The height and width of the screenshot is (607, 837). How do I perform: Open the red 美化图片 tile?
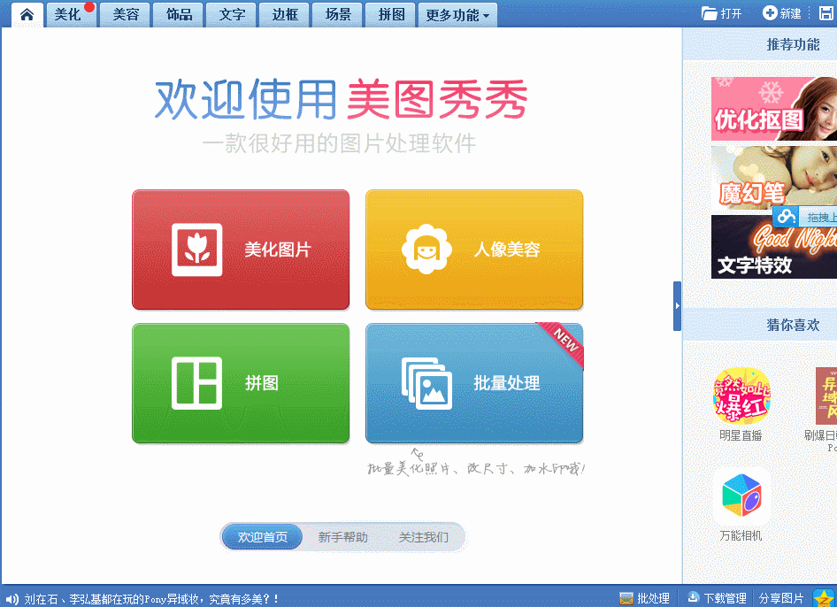pos(241,250)
